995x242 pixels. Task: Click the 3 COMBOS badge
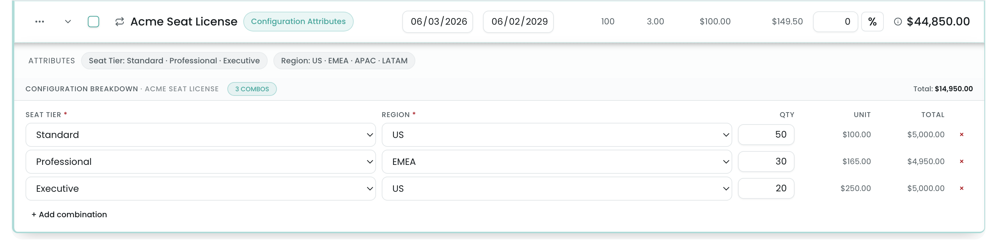coord(252,89)
